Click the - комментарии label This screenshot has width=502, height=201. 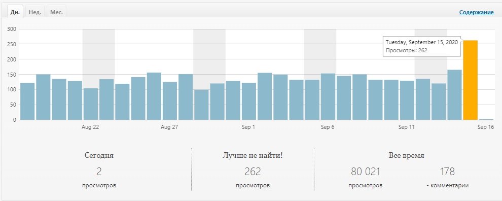click(448, 186)
